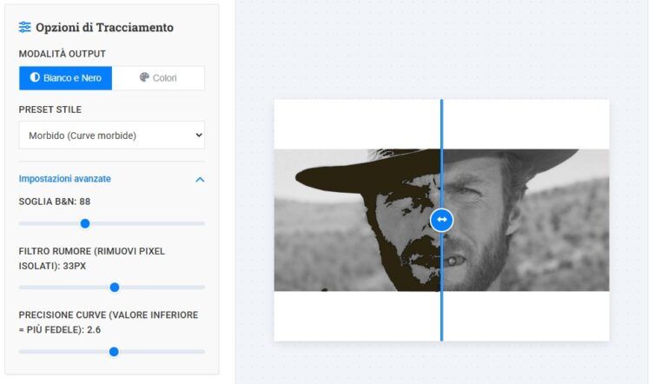This screenshot has height=384, width=667.
Task: Click the MODALITÀ OUTPUT label
Action: [63, 54]
